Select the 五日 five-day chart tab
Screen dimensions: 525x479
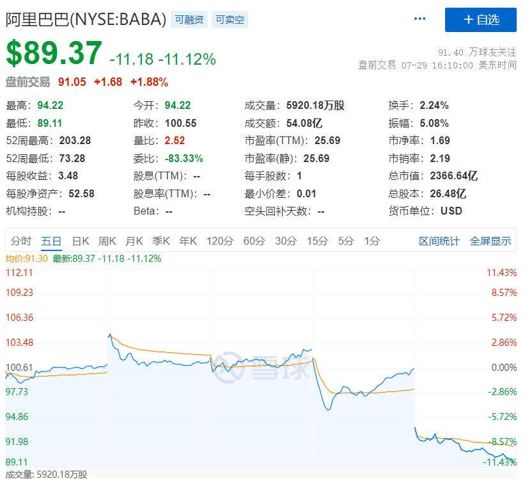[x=51, y=241]
